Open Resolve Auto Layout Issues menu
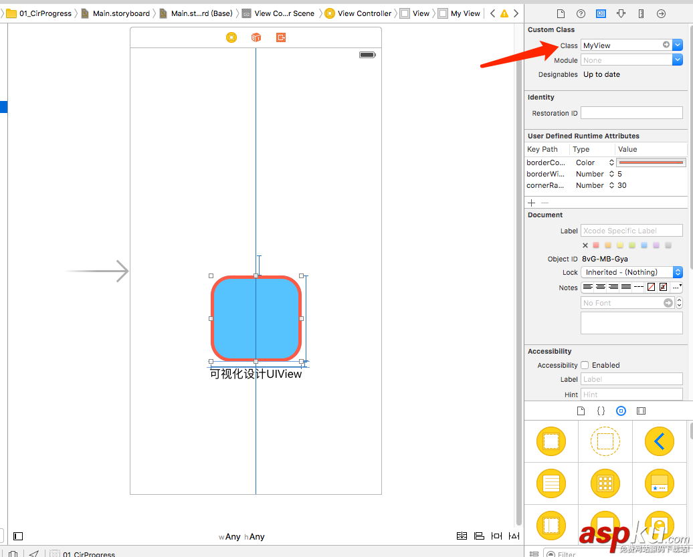 click(514, 536)
